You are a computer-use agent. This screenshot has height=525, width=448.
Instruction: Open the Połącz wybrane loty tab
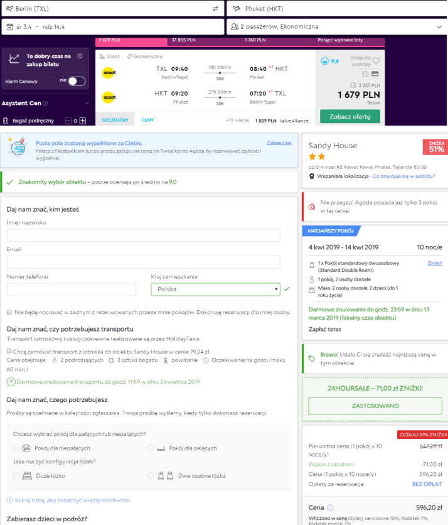(x=349, y=40)
